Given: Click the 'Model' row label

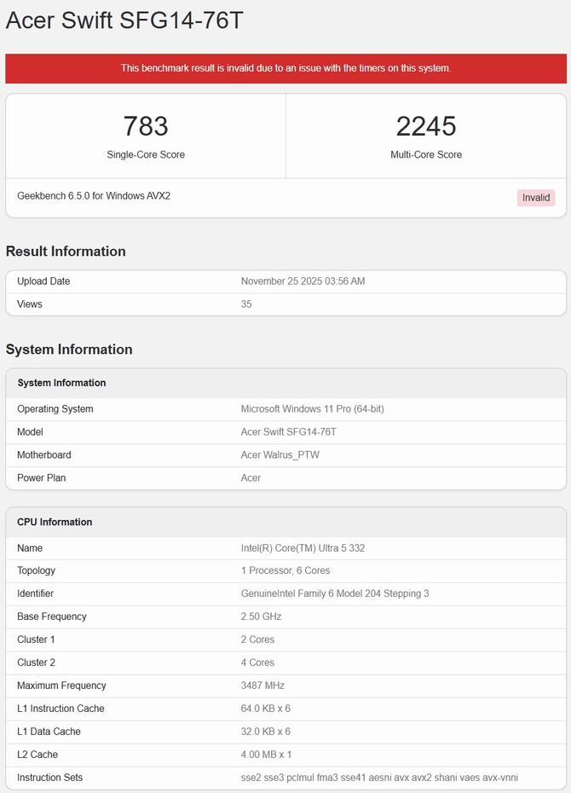Looking at the screenshot, I should 30,432.
